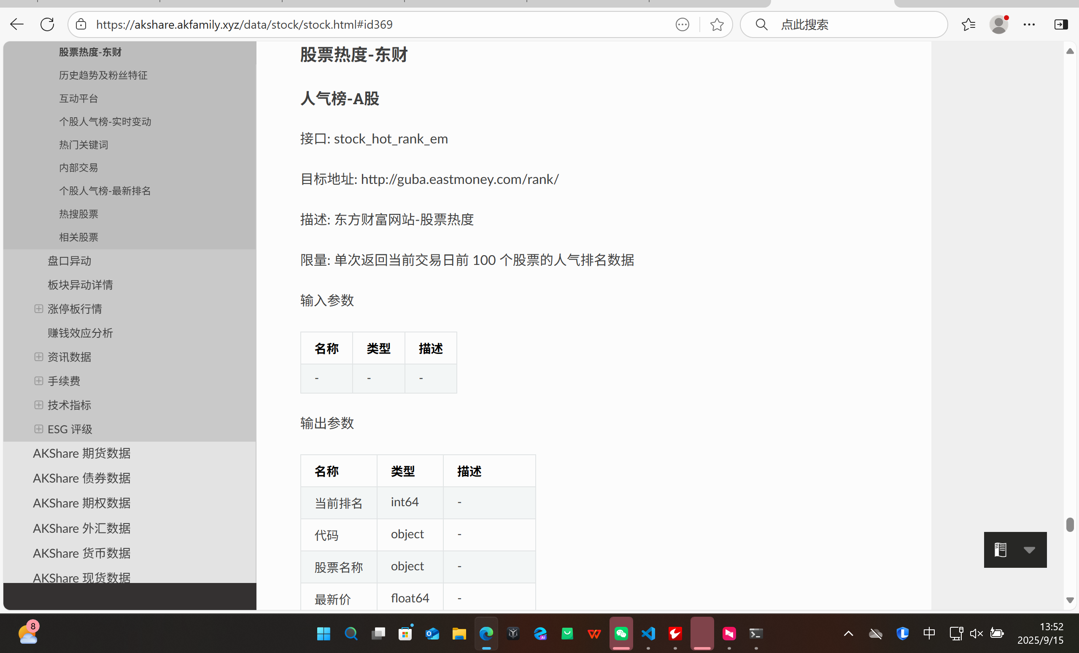Toggle the muted volume icon in the tray
This screenshot has height=653, width=1079.
976,633
